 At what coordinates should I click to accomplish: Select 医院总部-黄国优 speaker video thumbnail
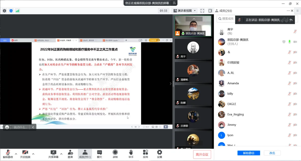193,26
